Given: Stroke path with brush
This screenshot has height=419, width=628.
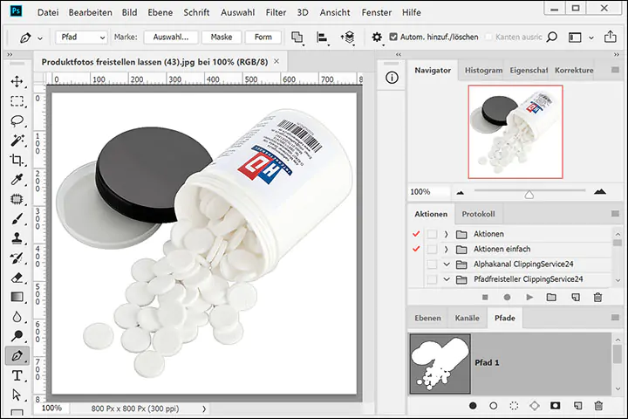Looking at the screenshot, I should tap(494, 406).
